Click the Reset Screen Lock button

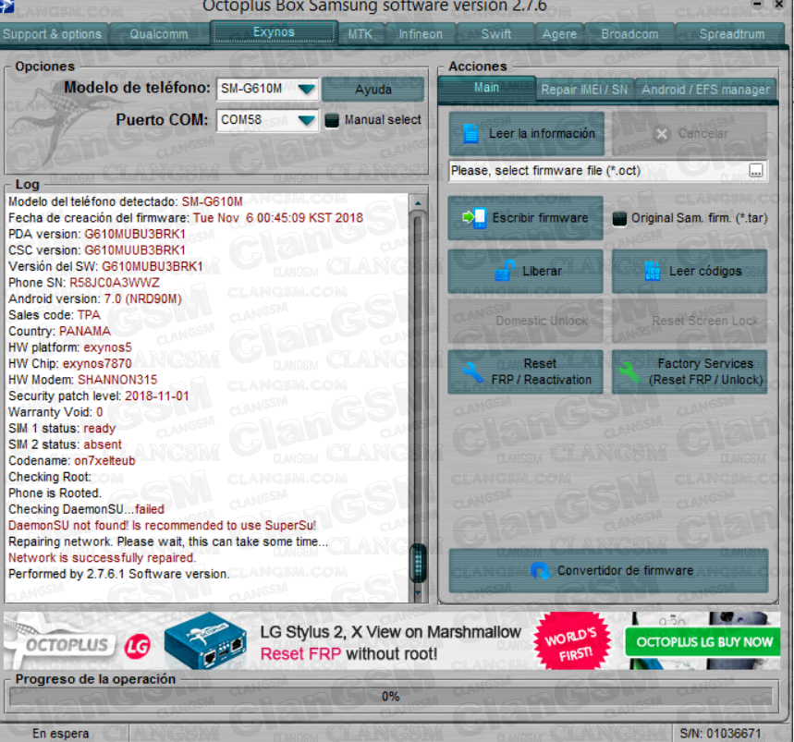690,321
